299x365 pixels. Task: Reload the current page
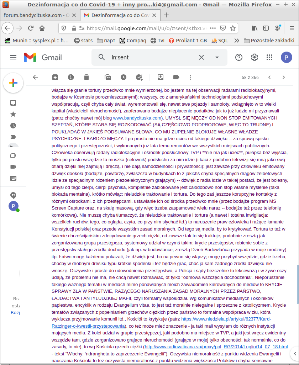(31, 28)
